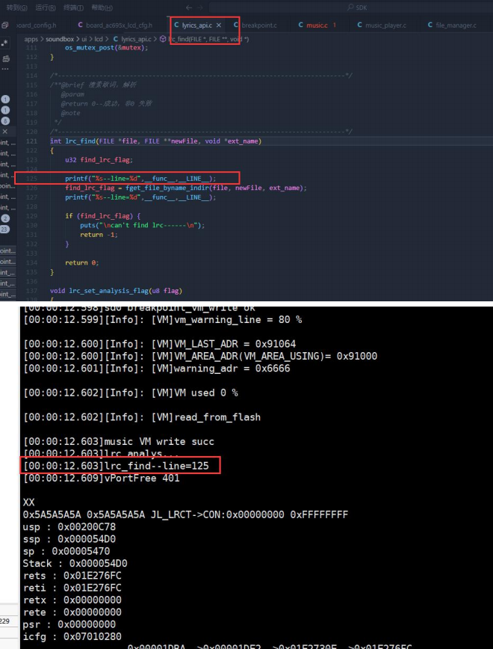Click terminal line 'lrc_find--line=125'
493x649 pixels.
pyautogui.click(x=117, y=466)
